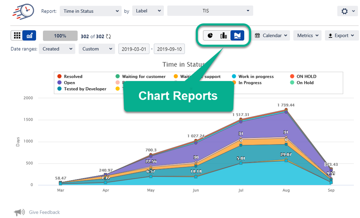Open the settings gear menu
The height and width of the screenshot is (218, 360).
coord(348,11)
